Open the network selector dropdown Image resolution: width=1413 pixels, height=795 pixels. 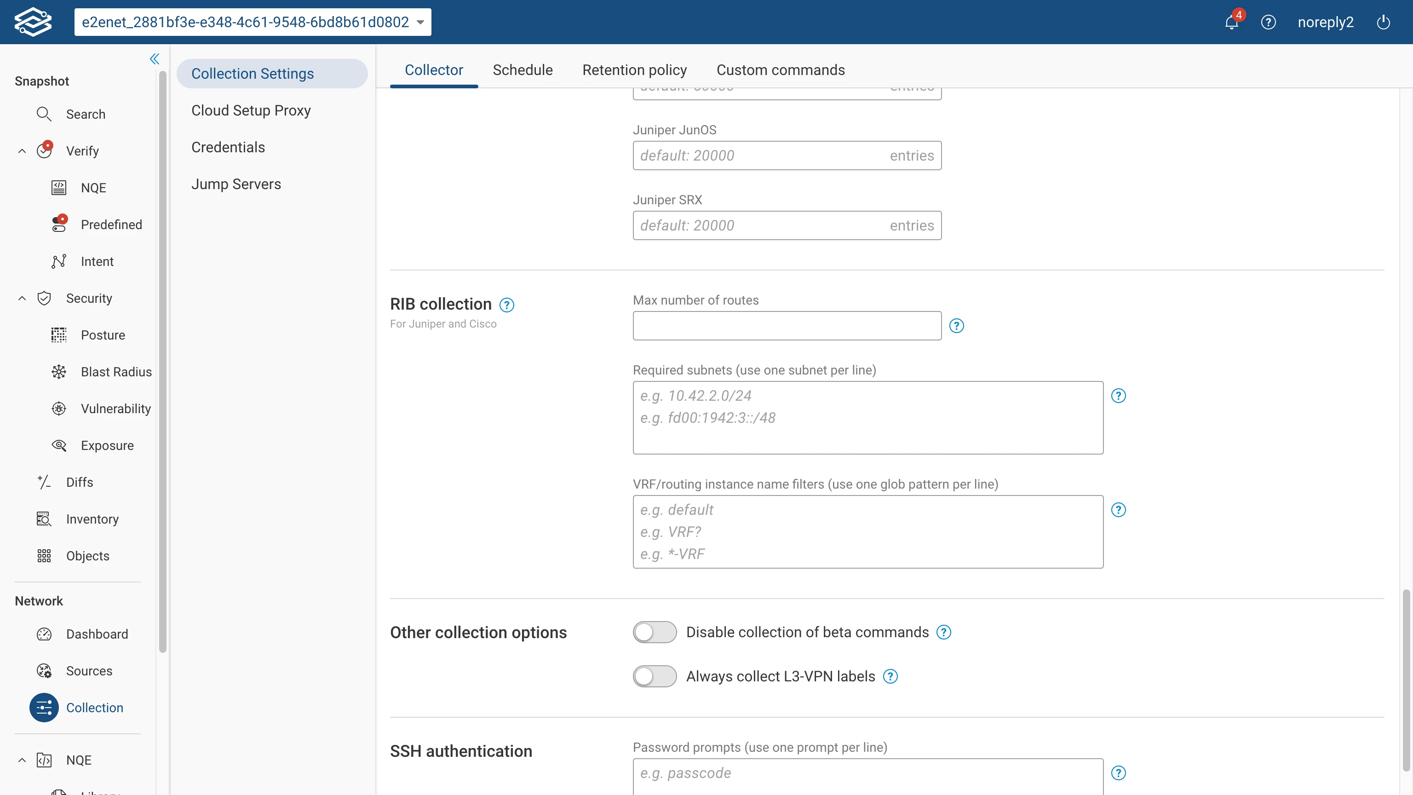253,22
